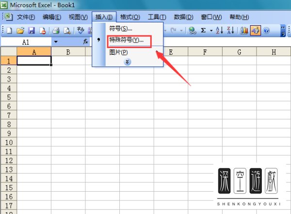Toggle the Drawing toolbar icon
The height and width of the screenshot is (214, 291).
pyautogui.click(x=256, y=30)
